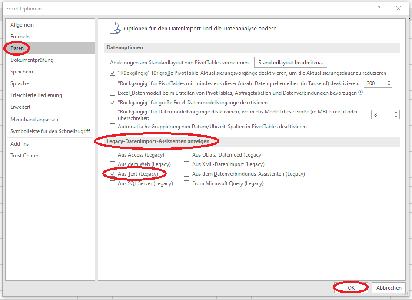
Task: Open Symbolleiste für den Schnellzugriff settings
Action: point(50,131)
